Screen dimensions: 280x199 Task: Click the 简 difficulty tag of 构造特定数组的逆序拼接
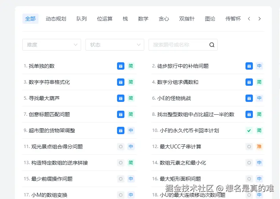point(131,163)
